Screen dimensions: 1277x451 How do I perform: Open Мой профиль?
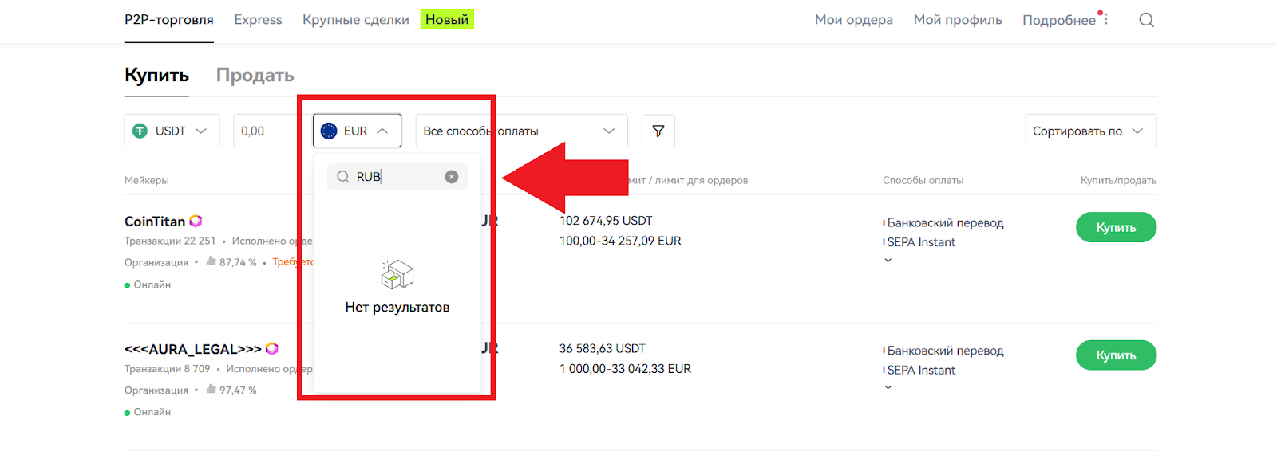[958, 20]
